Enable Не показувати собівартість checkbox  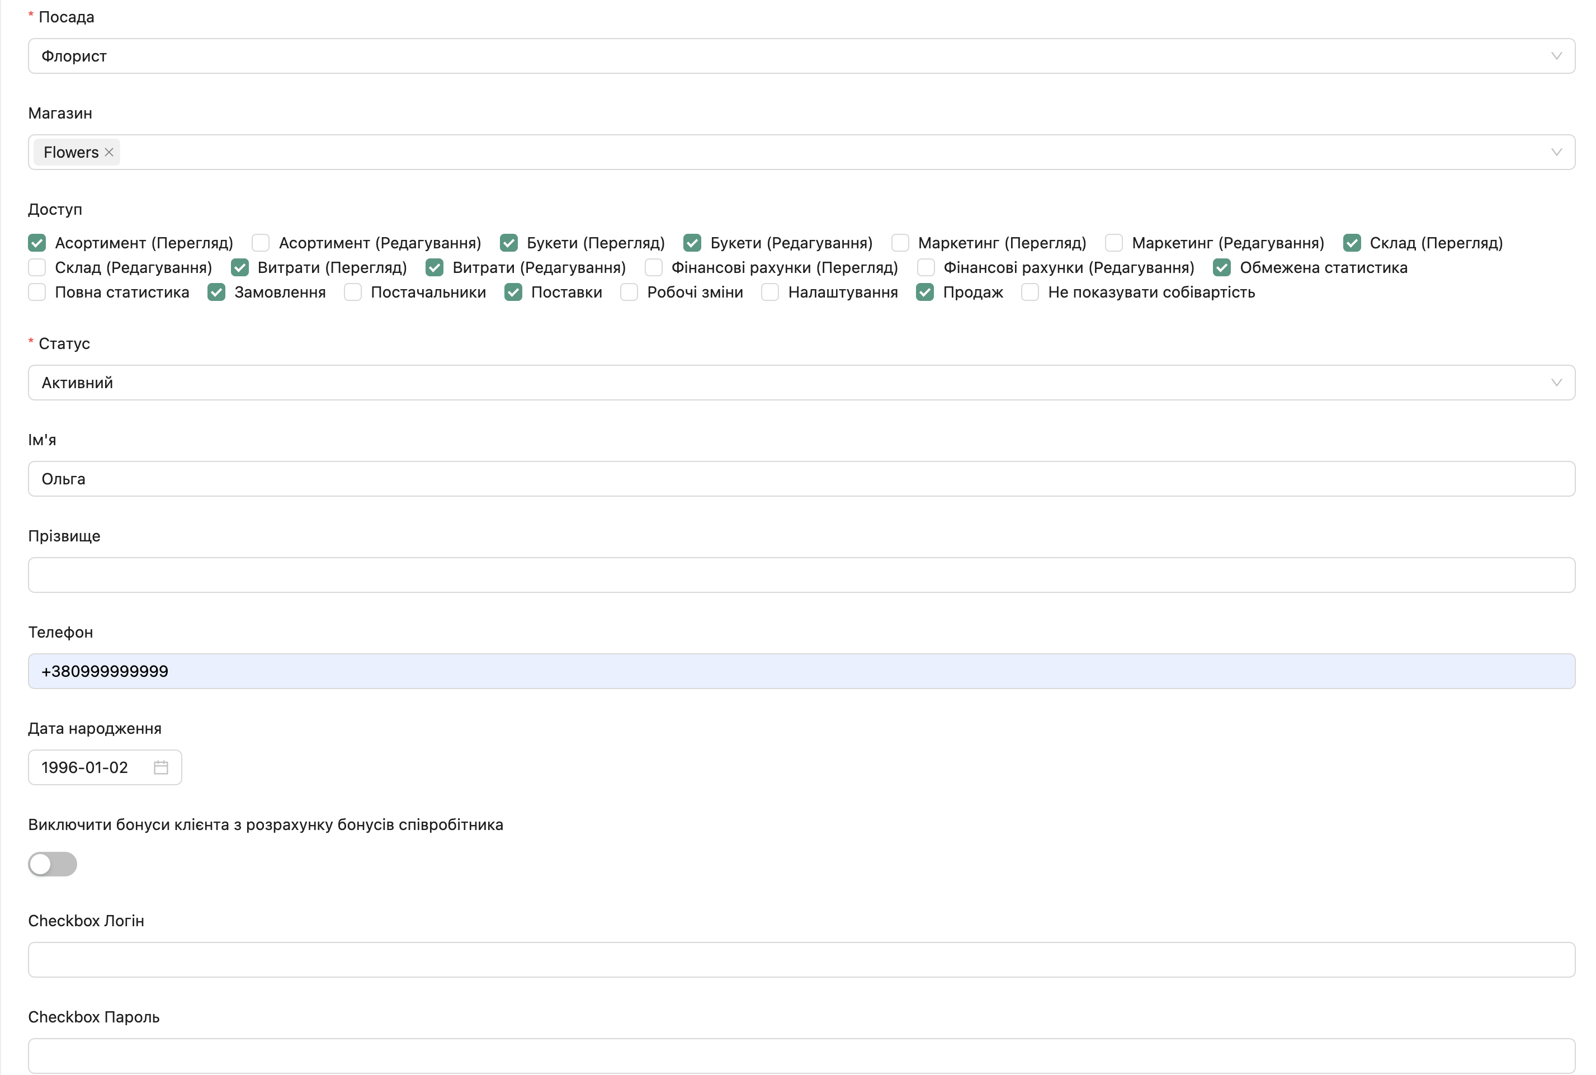coord(1030,292)
